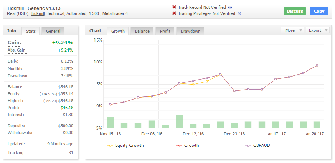Click the 'Tickmill - Generic v13.13' title
Image resolution: width=335 pixels, height=163 pixels.
pyautogui.click(x=34, y=8)
